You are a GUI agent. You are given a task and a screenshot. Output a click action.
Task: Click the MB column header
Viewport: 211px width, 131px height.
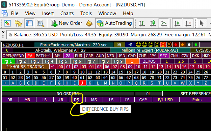[x=27, y=100]
